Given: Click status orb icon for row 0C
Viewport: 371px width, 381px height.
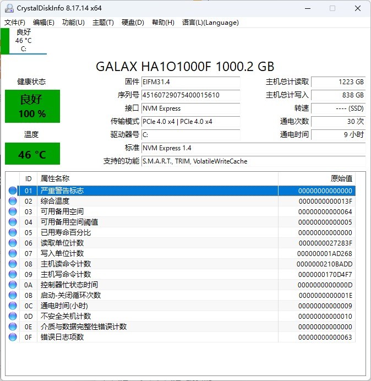Looking at the screenshot, I should [x=13, y=306].
